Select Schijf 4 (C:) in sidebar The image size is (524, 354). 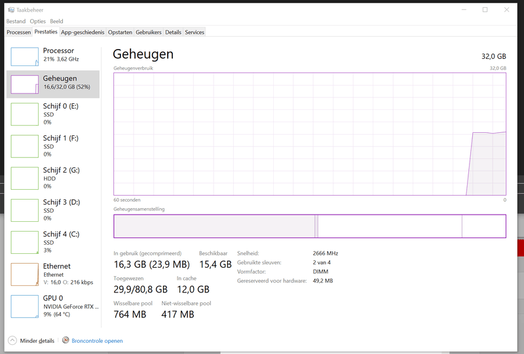coord(53,243)
